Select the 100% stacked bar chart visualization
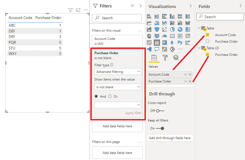This screenshot has height=160, width=245. (x=180, y=16)
